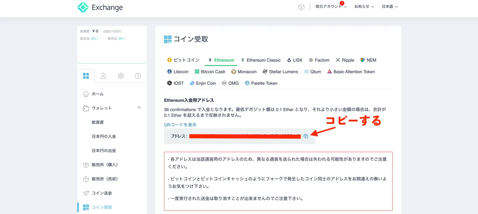Click the Exchange logo in the header

click(x=100, y=7)
